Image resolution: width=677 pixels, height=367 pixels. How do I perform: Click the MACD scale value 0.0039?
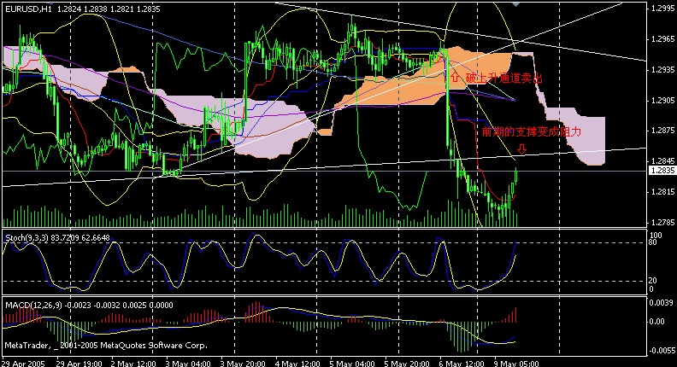[661, 303]
